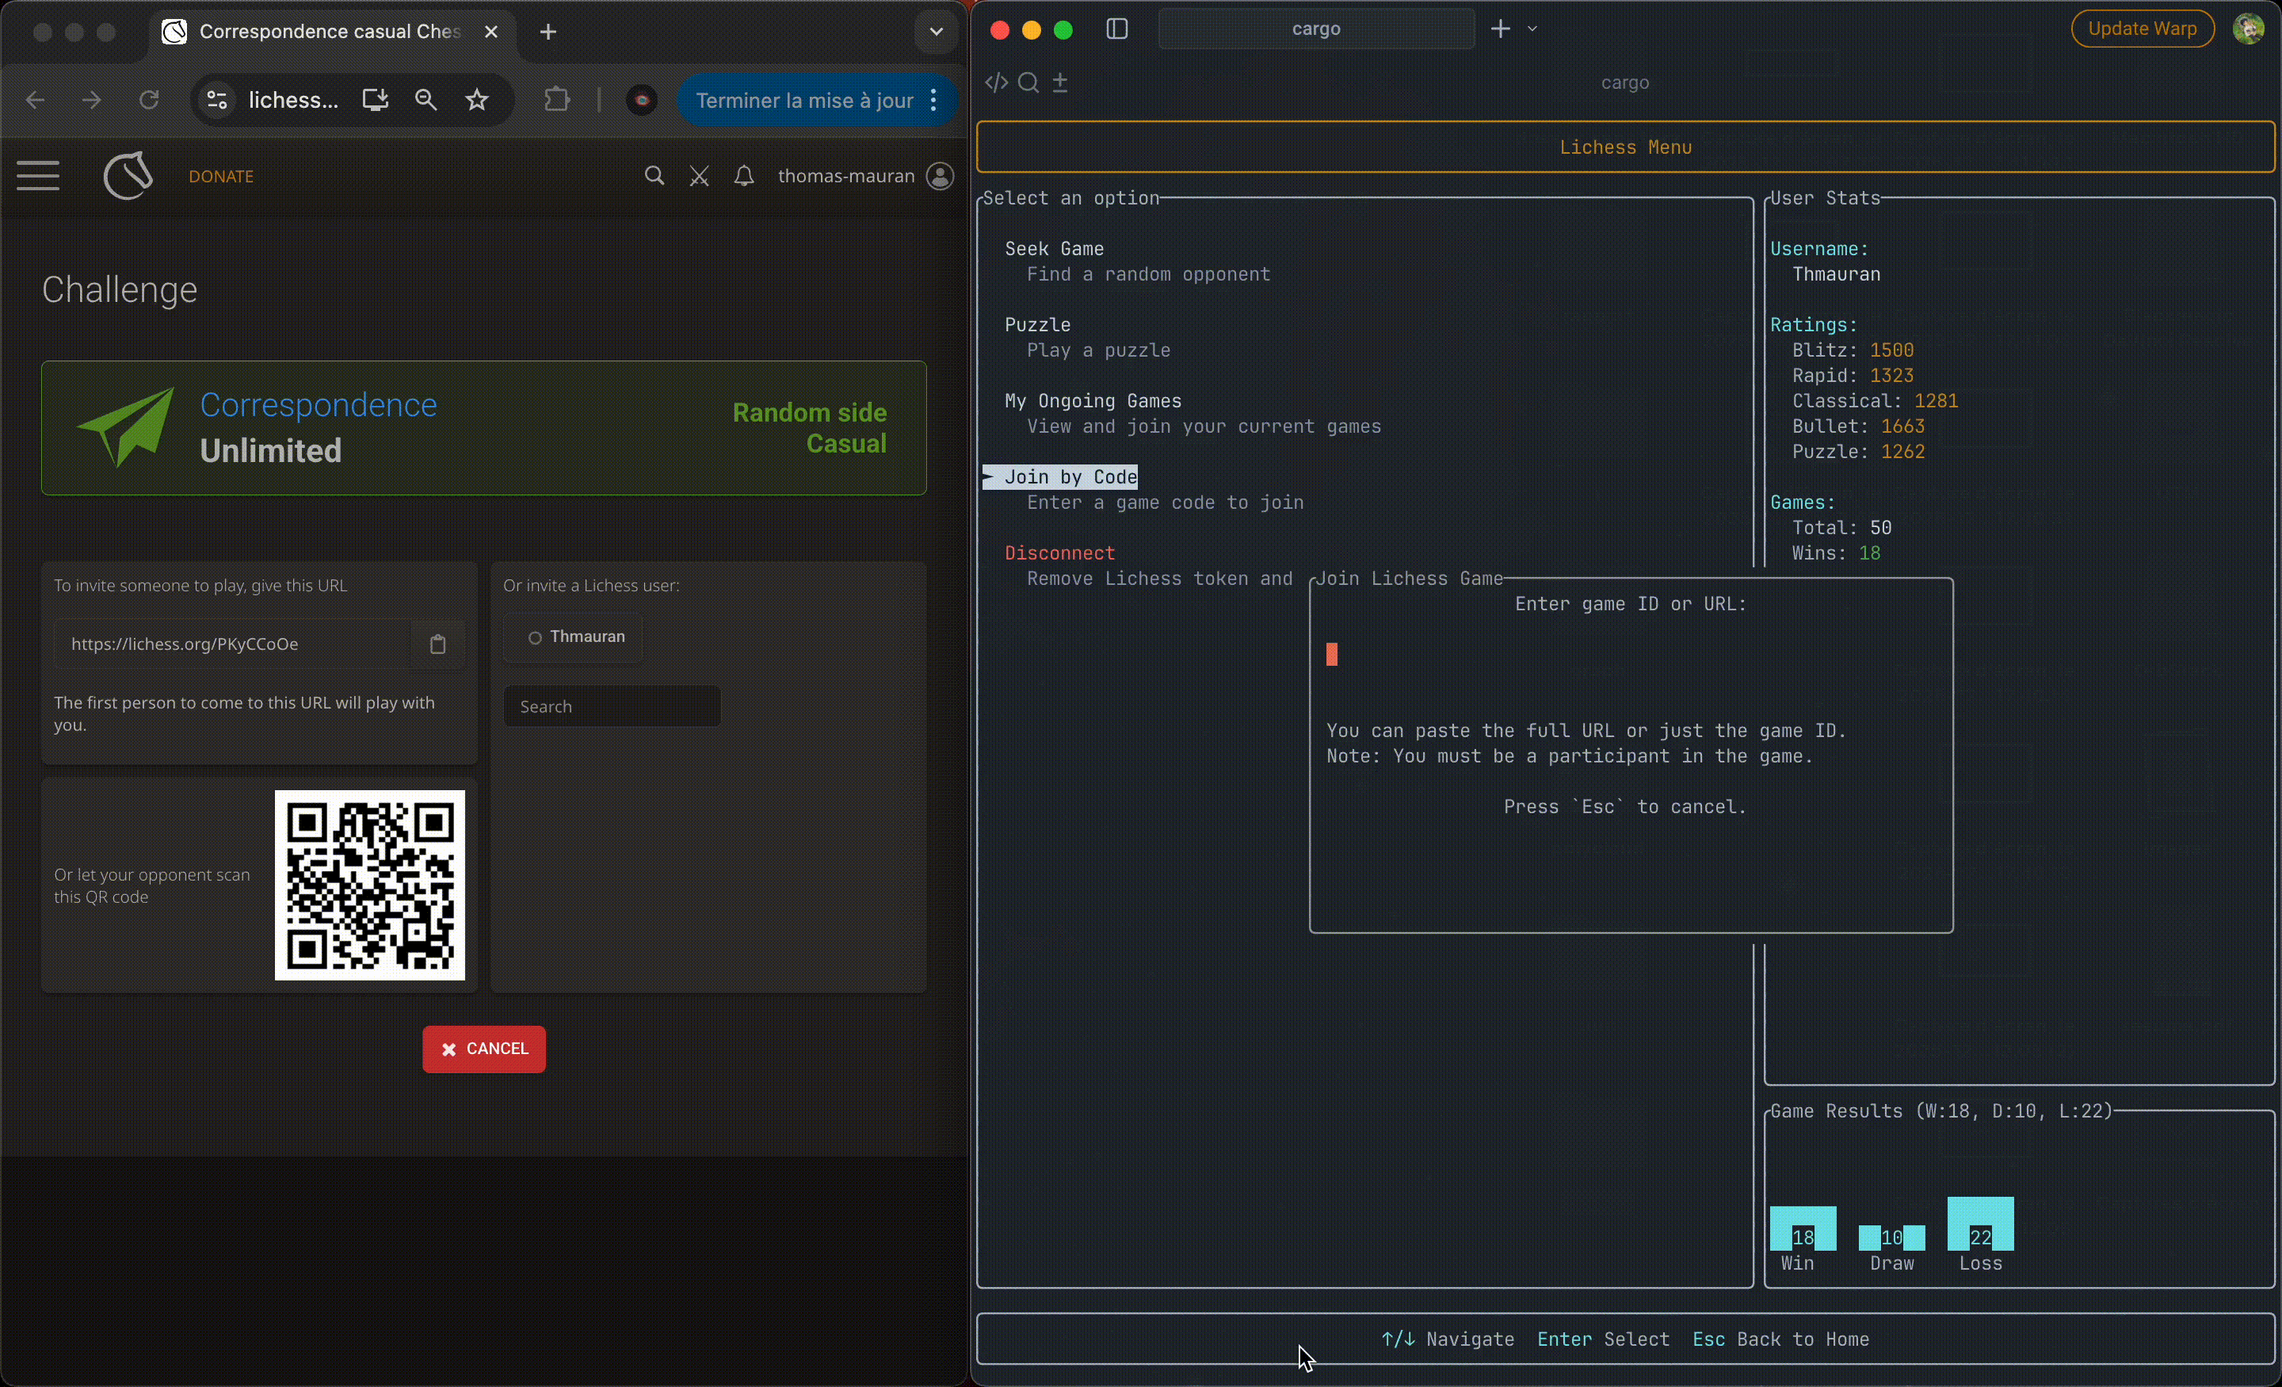The height and width of the screenshot is (1387, 2282).
Task: Click the zoom-out magnifier in the address bar
Action: (x=424, y=100)
